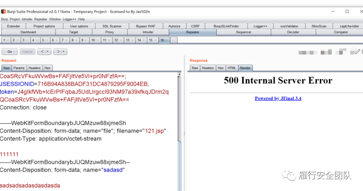Click the Connection: close header line

(23, 108)
